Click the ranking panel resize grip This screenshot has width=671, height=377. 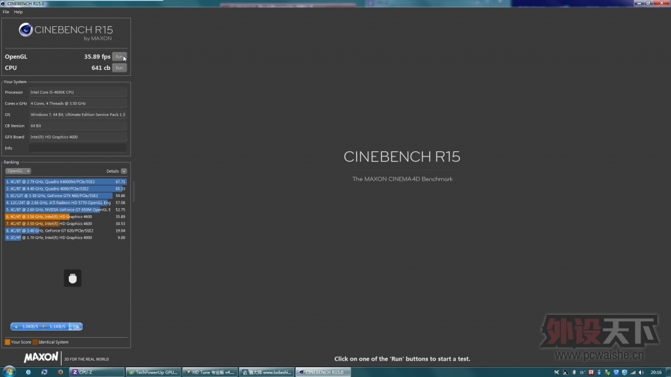pyautogui.click(x=134, y=192)
